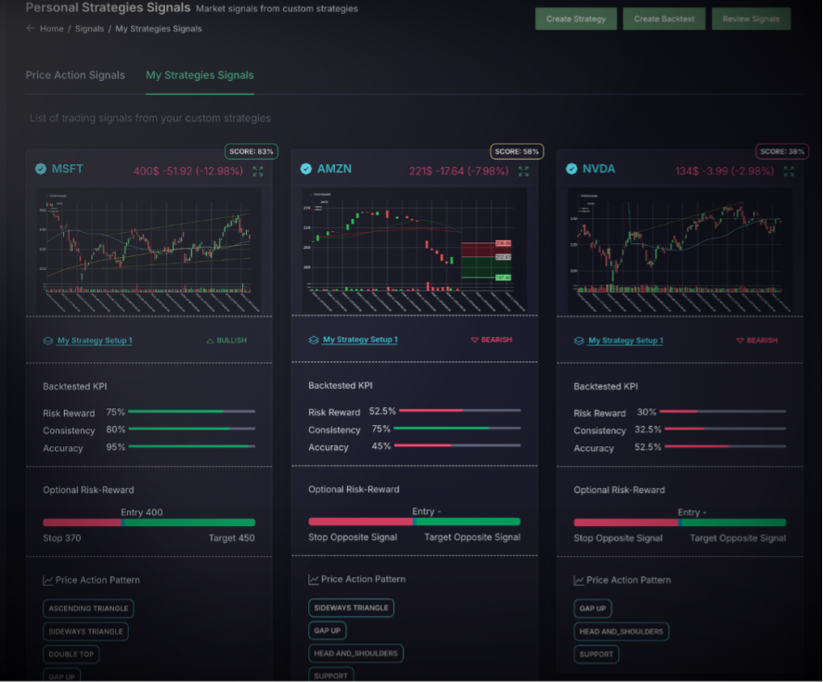Viewport: 823px width, 682px height.
Task: Click the MSFT Entry 400 risk-reward bar
Action: pos(149,522)
